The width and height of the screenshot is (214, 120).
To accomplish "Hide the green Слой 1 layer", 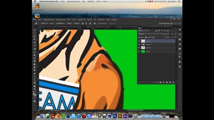I will [139, 51].
